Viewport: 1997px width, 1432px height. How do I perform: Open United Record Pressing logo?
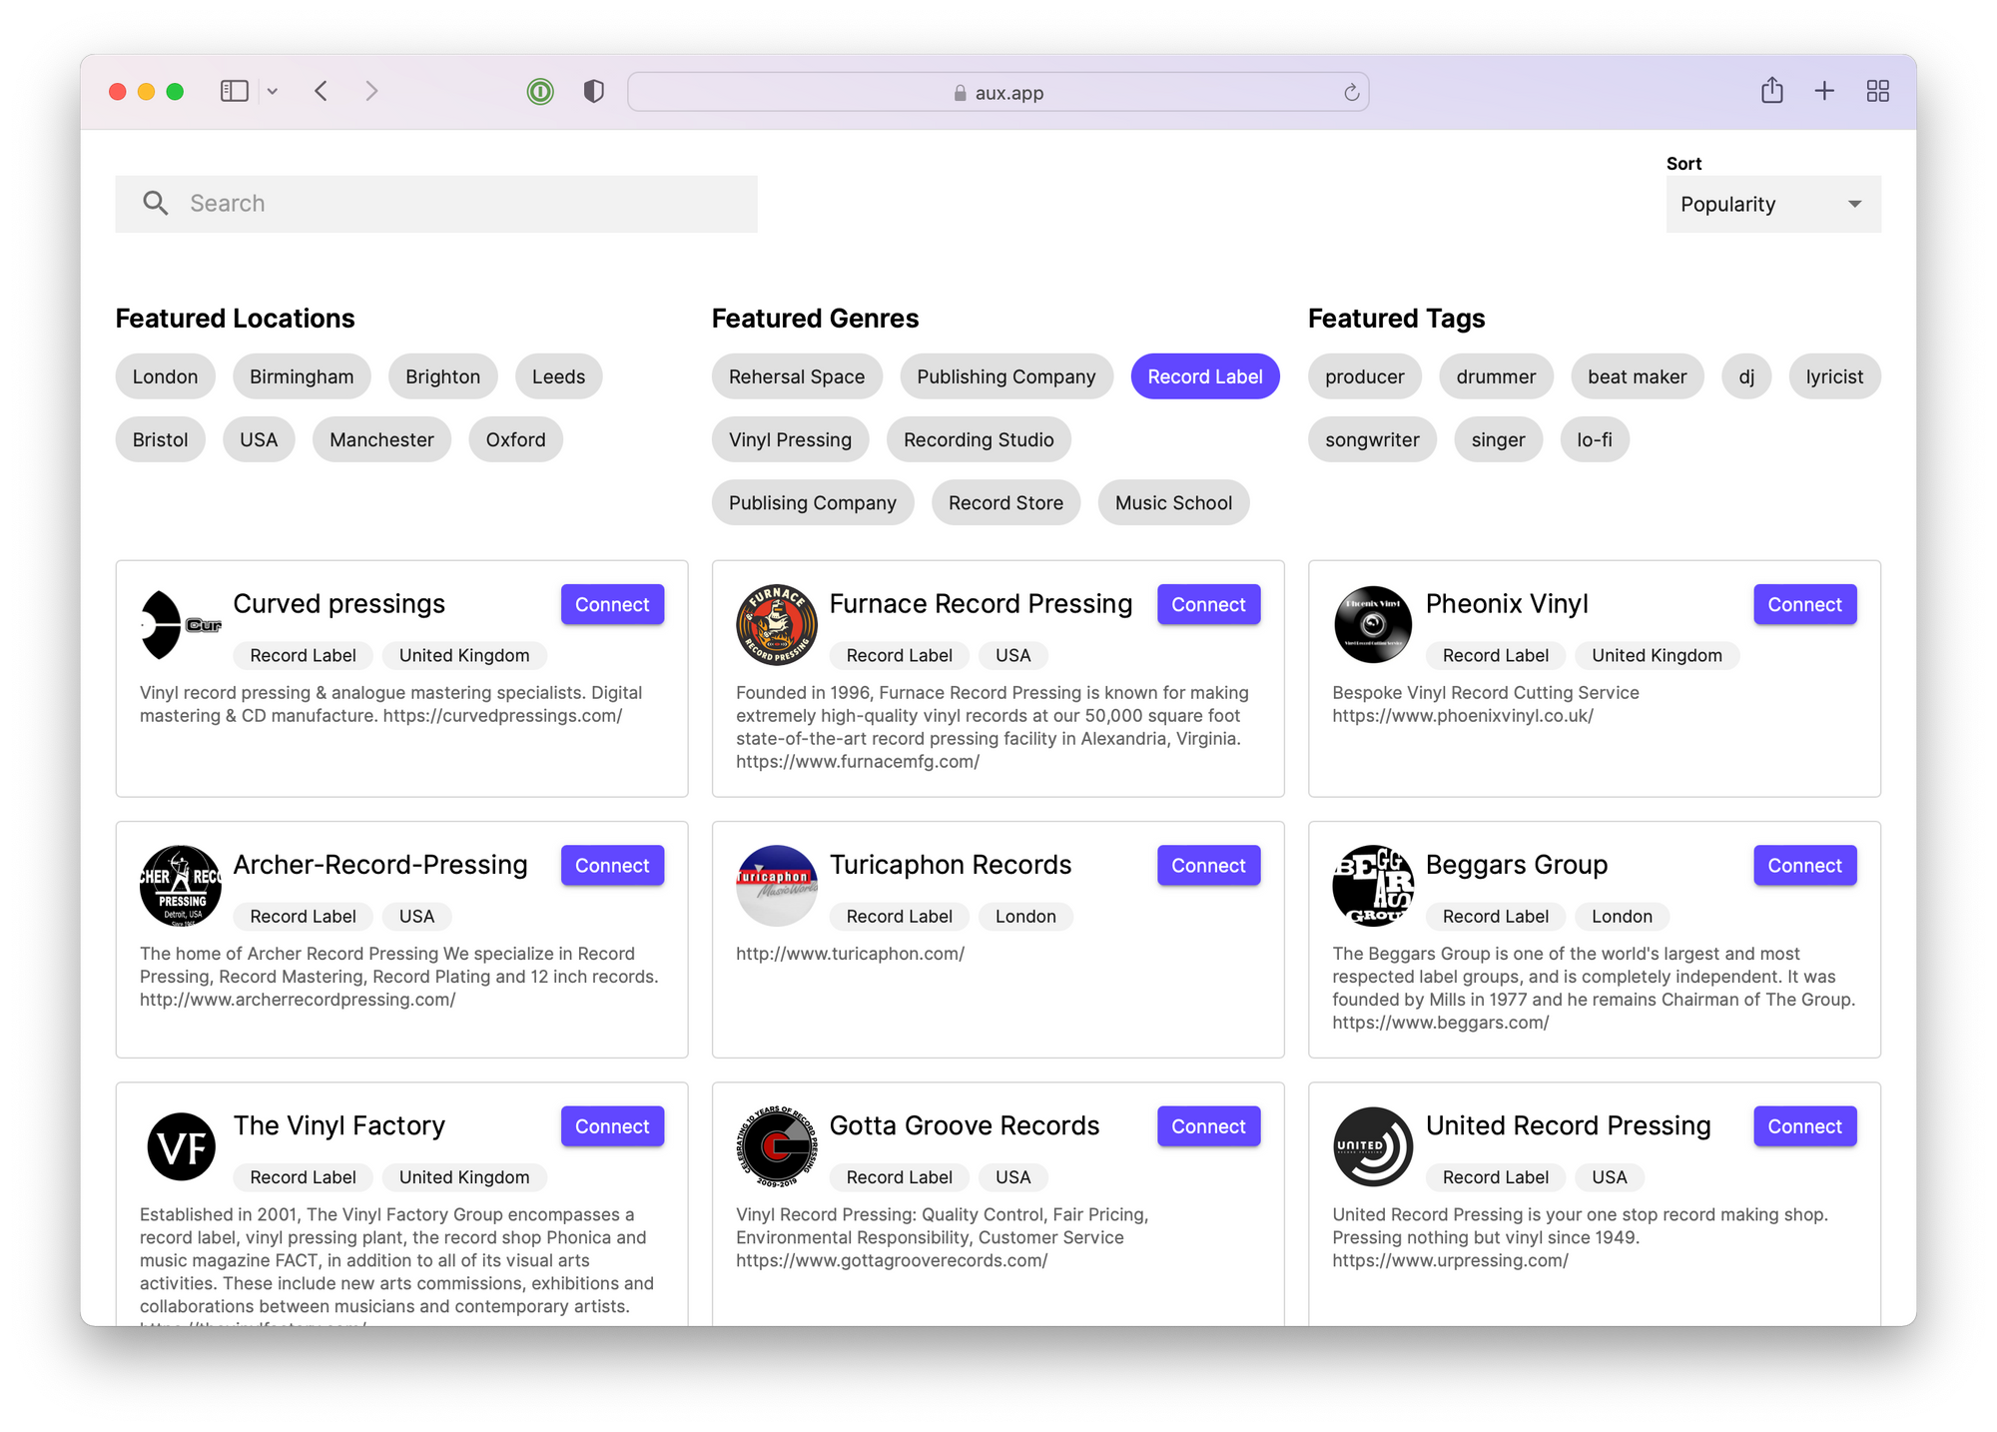pos(1373,1146)
